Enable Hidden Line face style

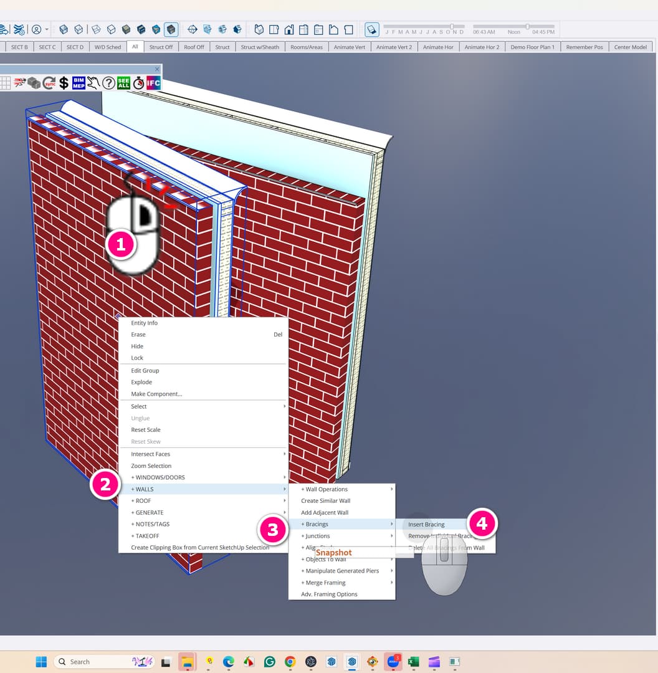point(111,29)
